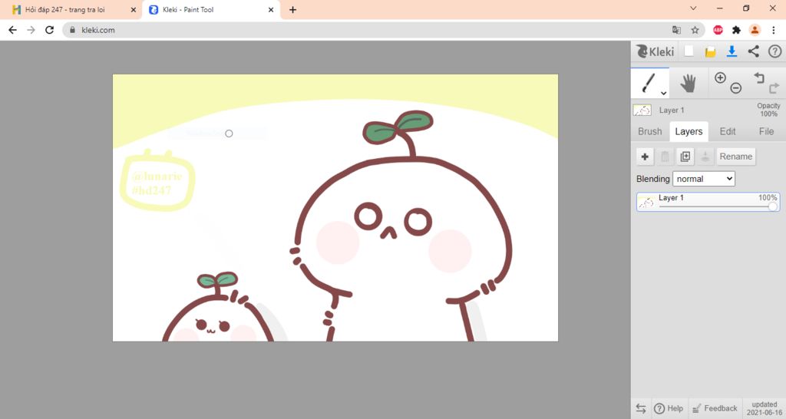Reload the kleki.com page
This screenshot has width=786, height=419.
tap(49, 30)
